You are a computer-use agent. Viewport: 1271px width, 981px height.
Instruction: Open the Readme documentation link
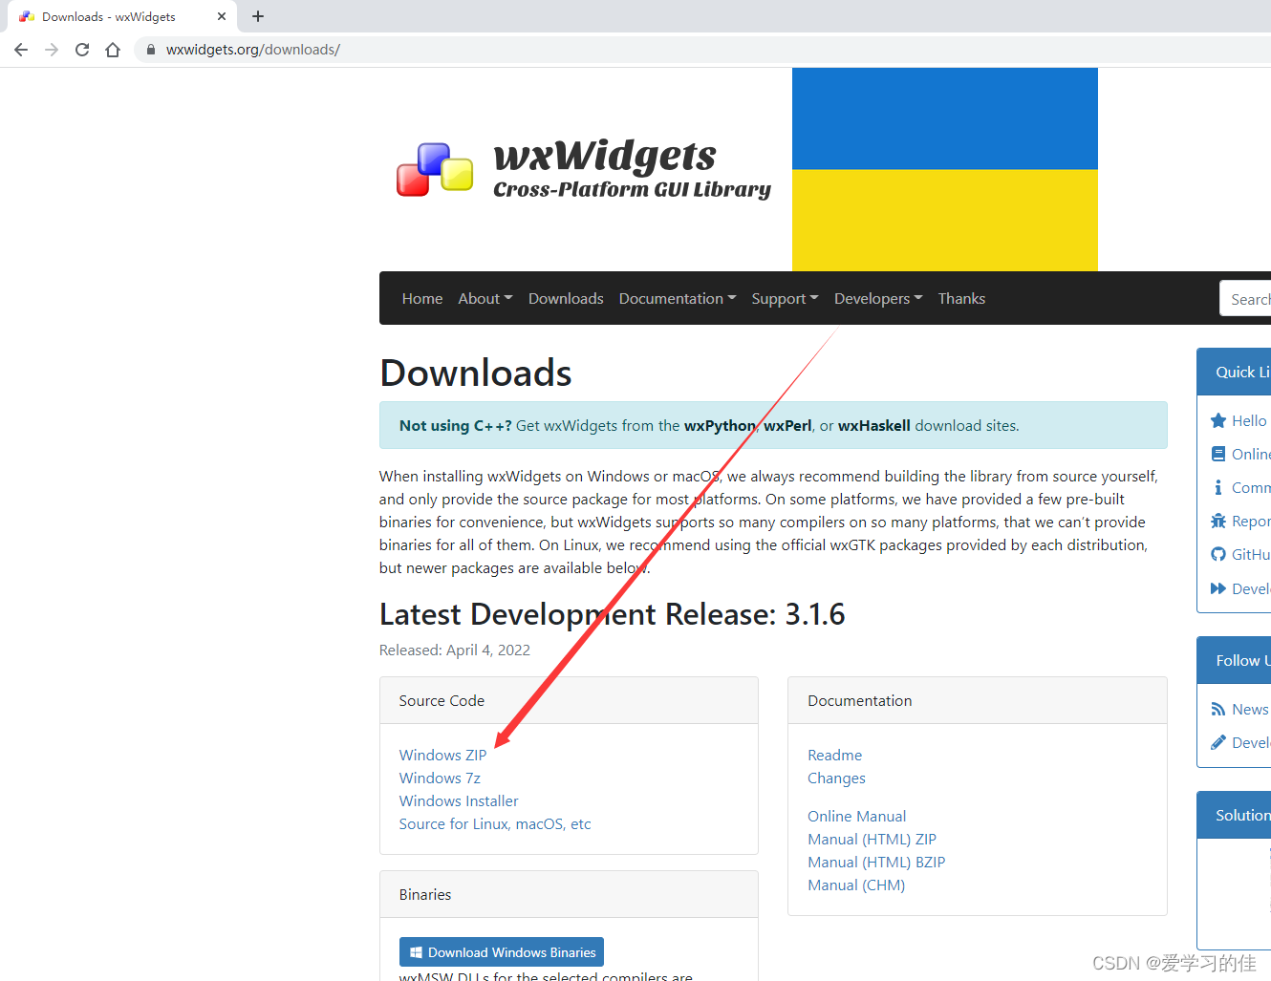tap(834, 755)
